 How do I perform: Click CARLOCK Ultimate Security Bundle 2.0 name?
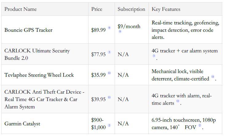point(37,54)
